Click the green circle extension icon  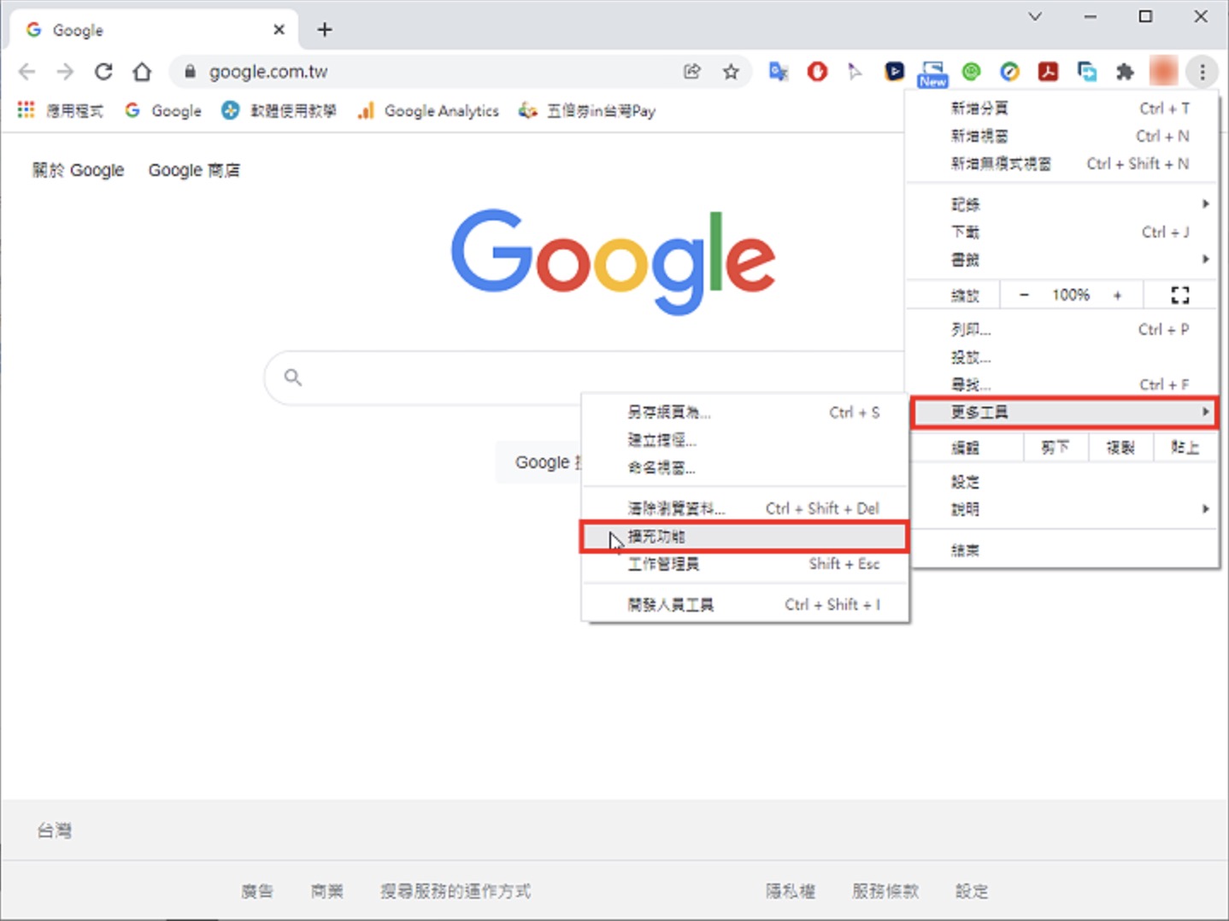click(971, 72)
